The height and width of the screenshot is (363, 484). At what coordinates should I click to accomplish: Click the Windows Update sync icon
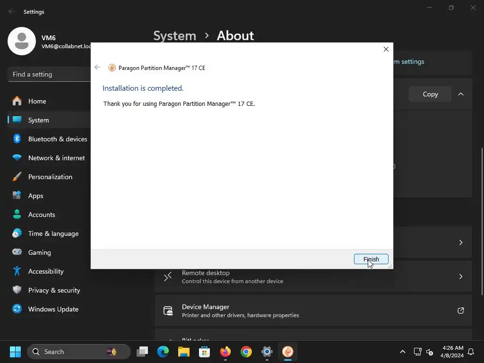[17, 309]
